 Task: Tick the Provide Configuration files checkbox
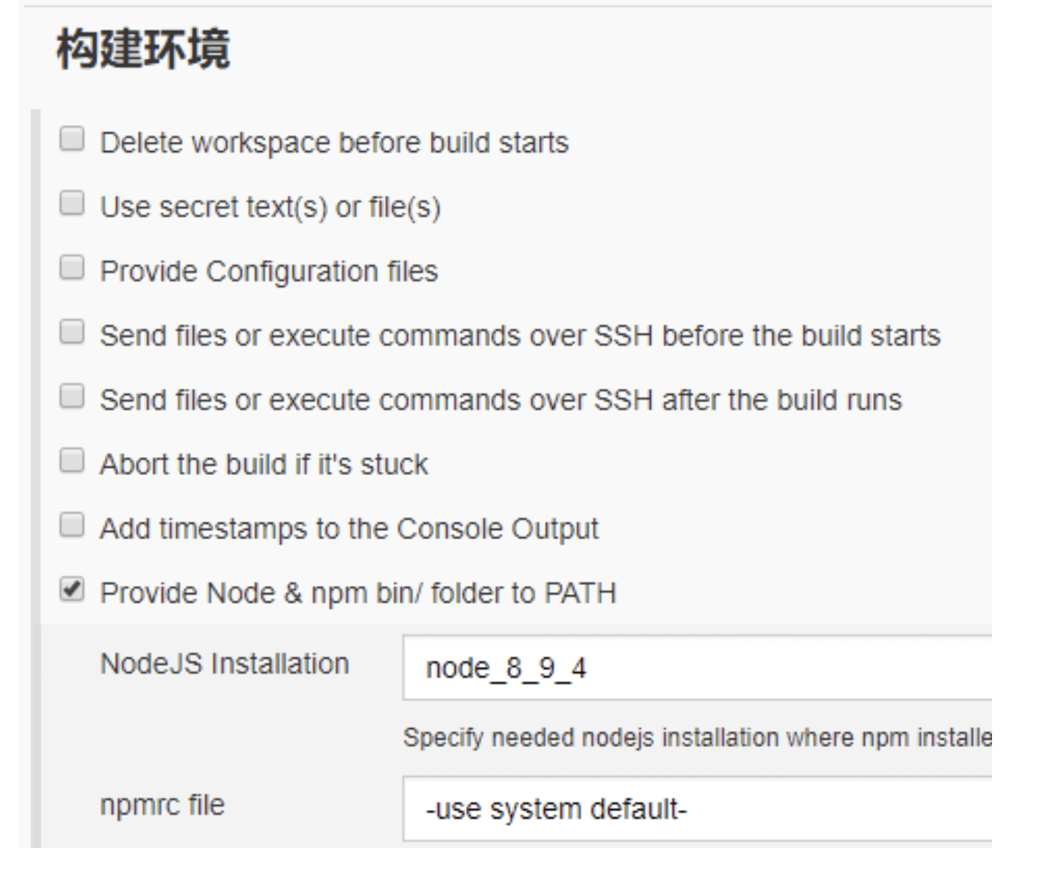72,267
